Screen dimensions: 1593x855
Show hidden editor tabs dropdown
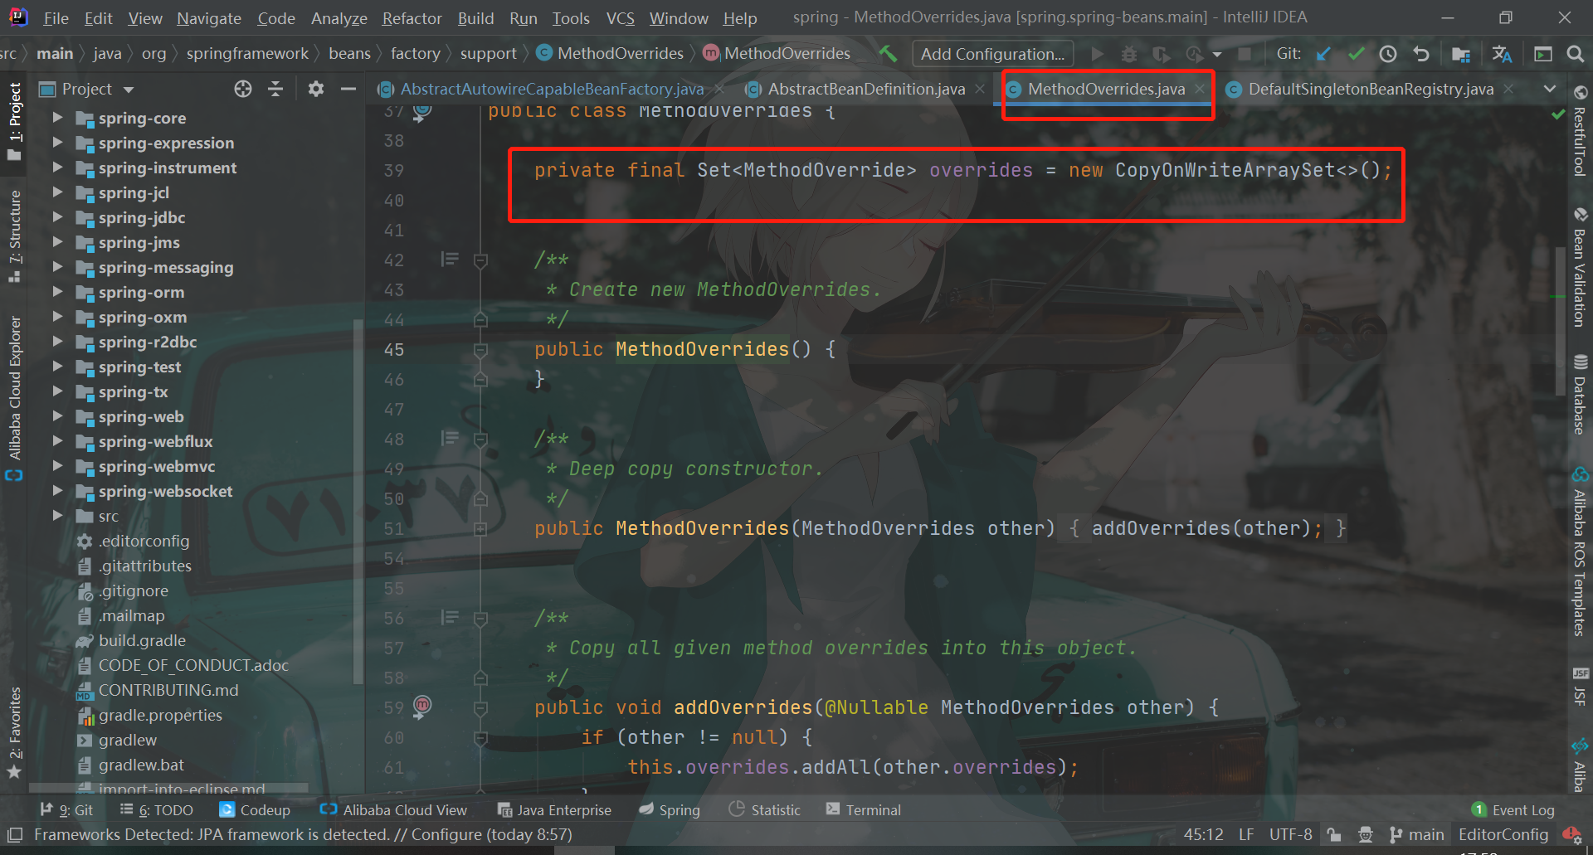(x=1549, y=89)
